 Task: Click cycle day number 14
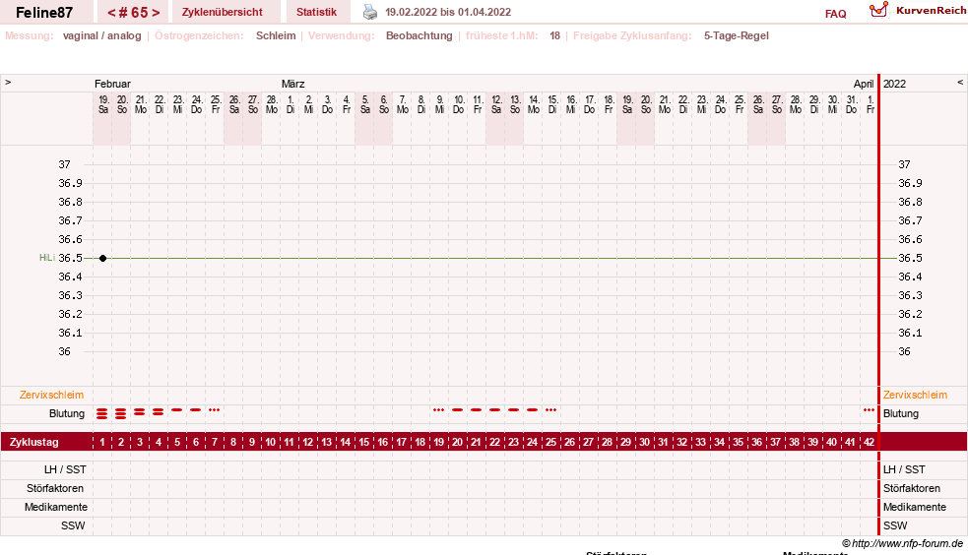click(x=345, y=442)
